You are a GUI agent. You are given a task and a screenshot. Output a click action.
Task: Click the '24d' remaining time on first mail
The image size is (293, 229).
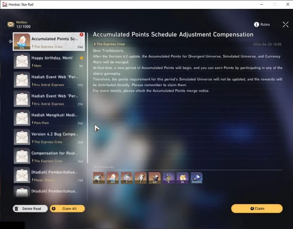80,47
